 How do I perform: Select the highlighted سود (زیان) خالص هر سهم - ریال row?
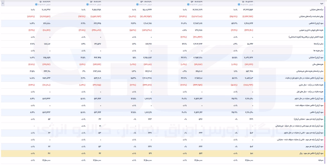click(x=163, y=153)
